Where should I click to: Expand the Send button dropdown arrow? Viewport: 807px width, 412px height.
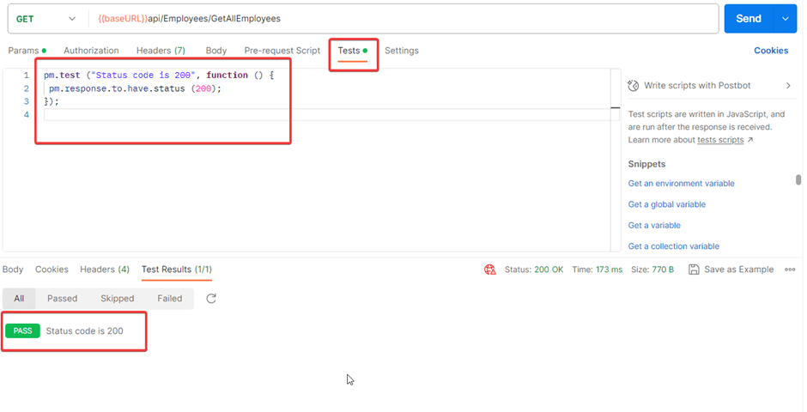click(x=786, y=19)
